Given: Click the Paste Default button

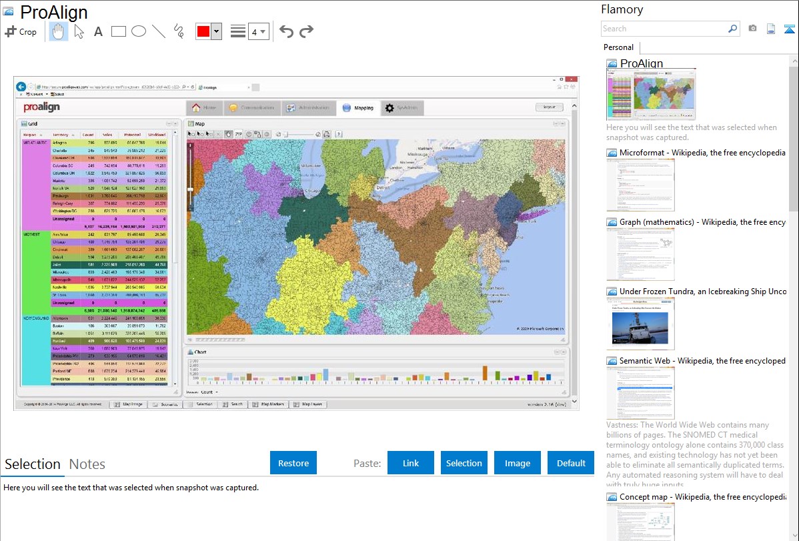Looking at the screenshot, I should pos(571,463).
